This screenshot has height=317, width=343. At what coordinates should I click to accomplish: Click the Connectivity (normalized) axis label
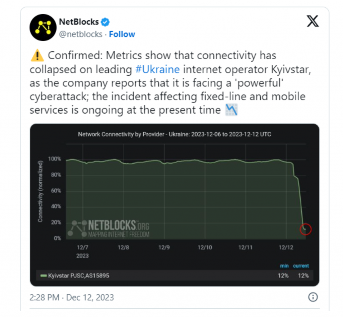click(40, 191)
